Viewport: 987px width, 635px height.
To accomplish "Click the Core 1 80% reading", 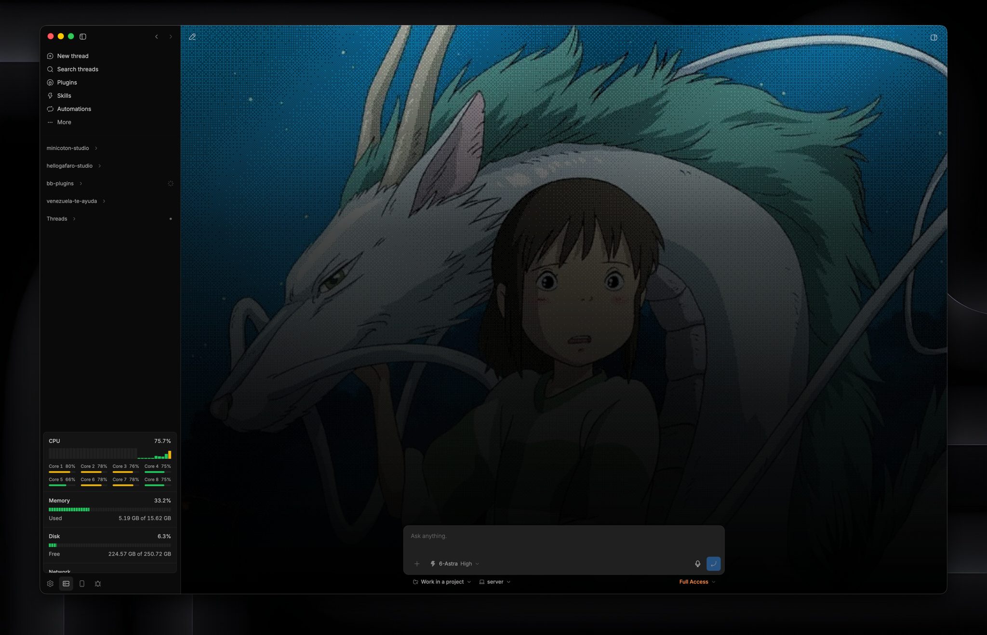I will 62,466.
